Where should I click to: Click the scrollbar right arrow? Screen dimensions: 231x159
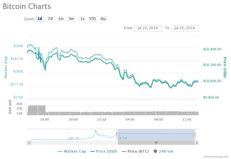pyautogui.click(x=197, y=143)
